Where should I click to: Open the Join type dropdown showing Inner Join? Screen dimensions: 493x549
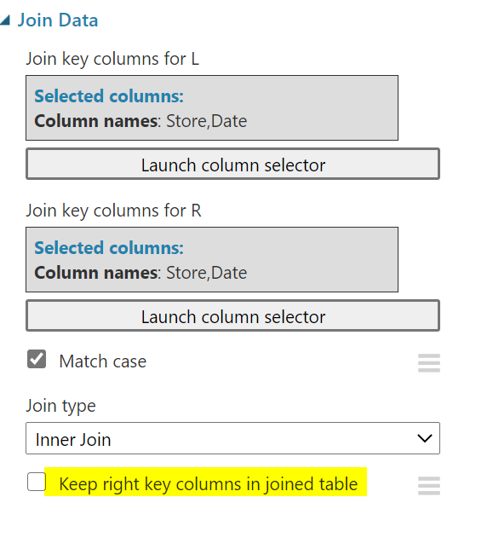pyautogui.click(x=232, y=438)
